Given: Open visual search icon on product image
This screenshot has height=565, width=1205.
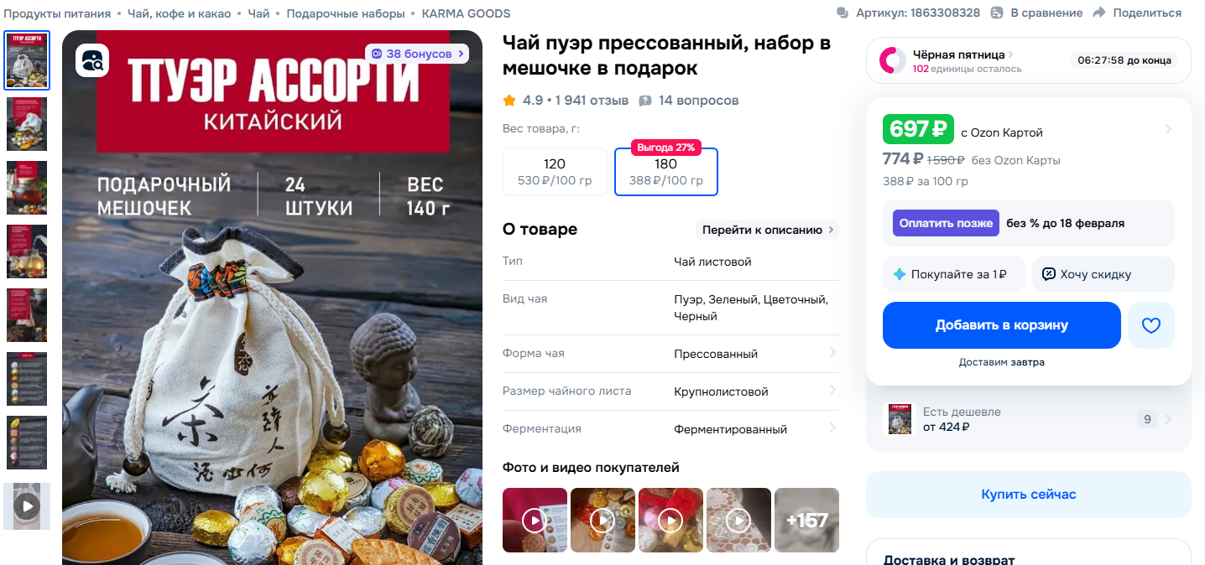Looking at the screenshot, I should [92, 60].
